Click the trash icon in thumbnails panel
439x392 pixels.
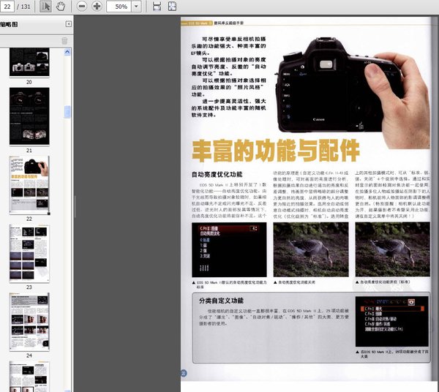[x=64, y=41]
